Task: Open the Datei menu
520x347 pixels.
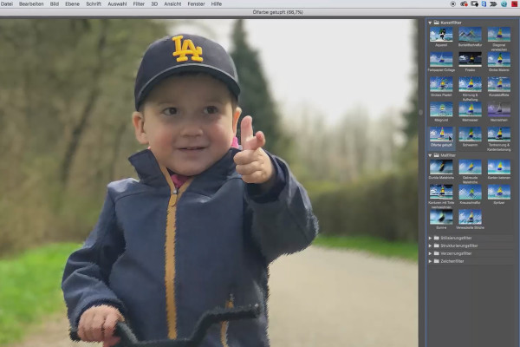Action: (x=7, y=4)
